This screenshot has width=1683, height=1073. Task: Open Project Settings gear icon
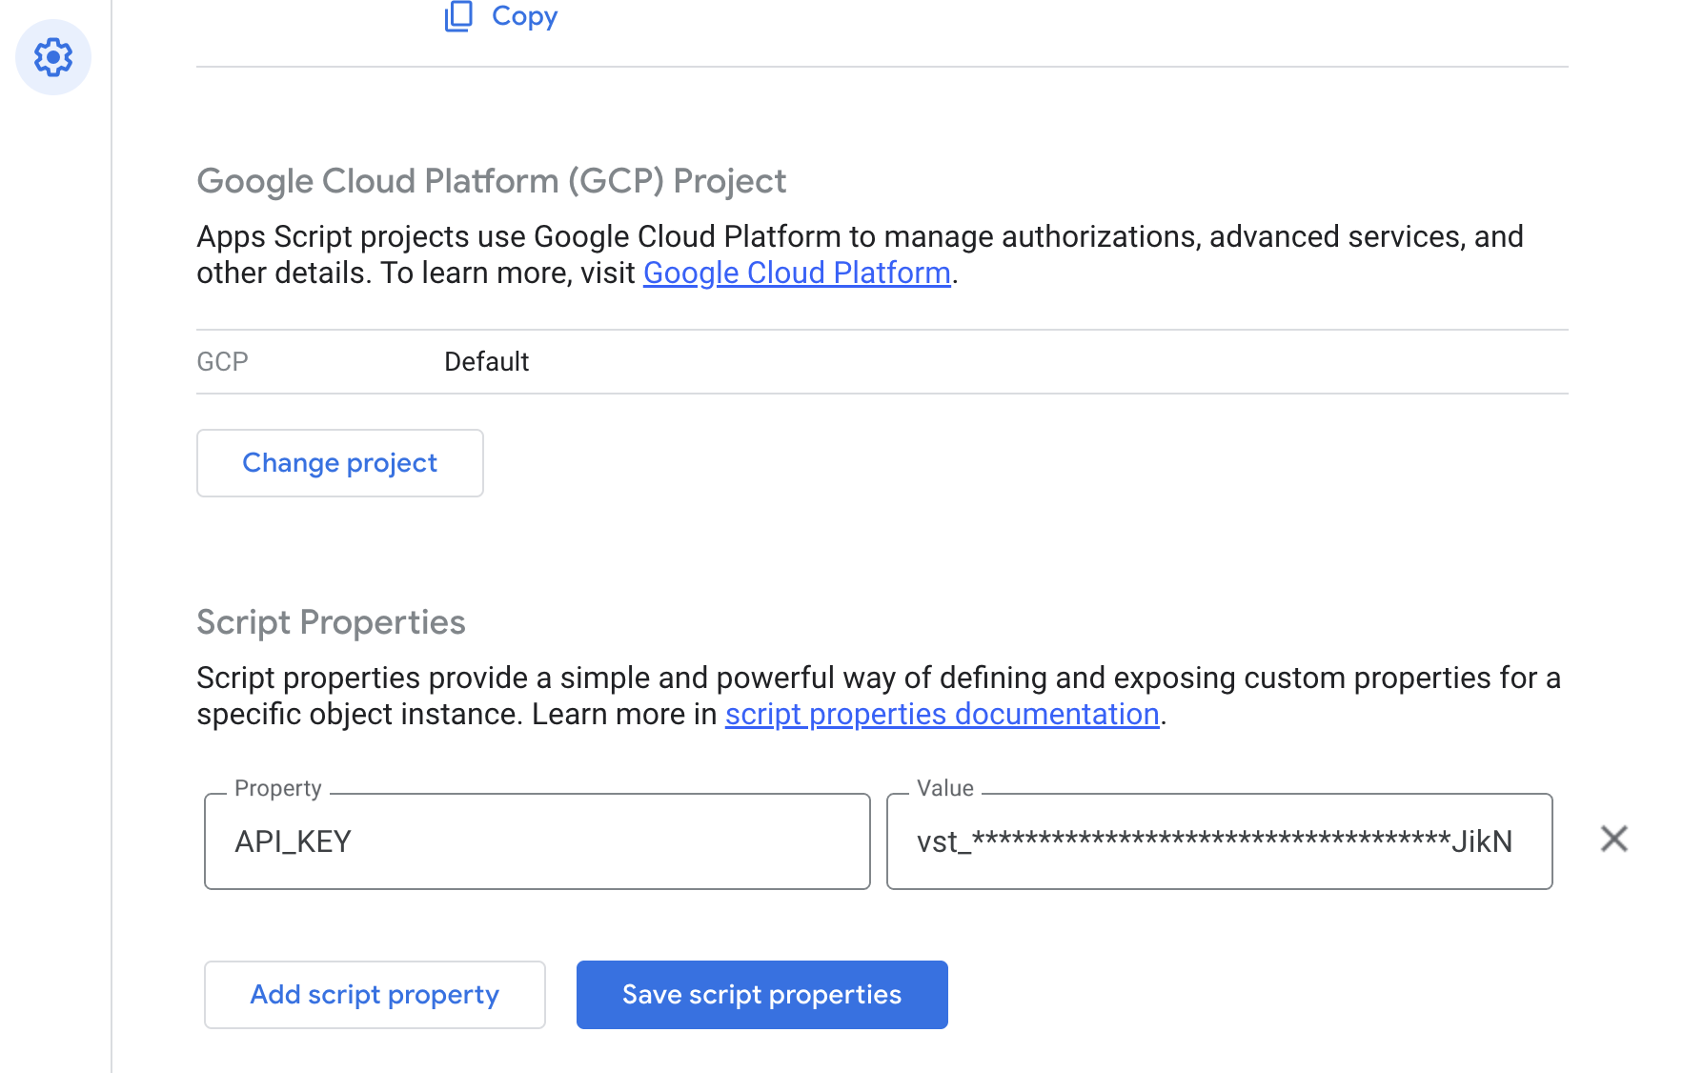point(53,57)
